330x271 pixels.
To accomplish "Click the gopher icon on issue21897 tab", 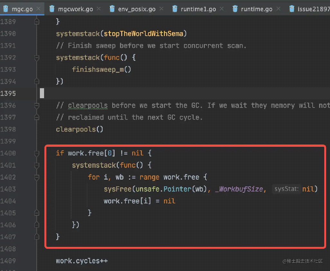I will [x=292, y=9].
